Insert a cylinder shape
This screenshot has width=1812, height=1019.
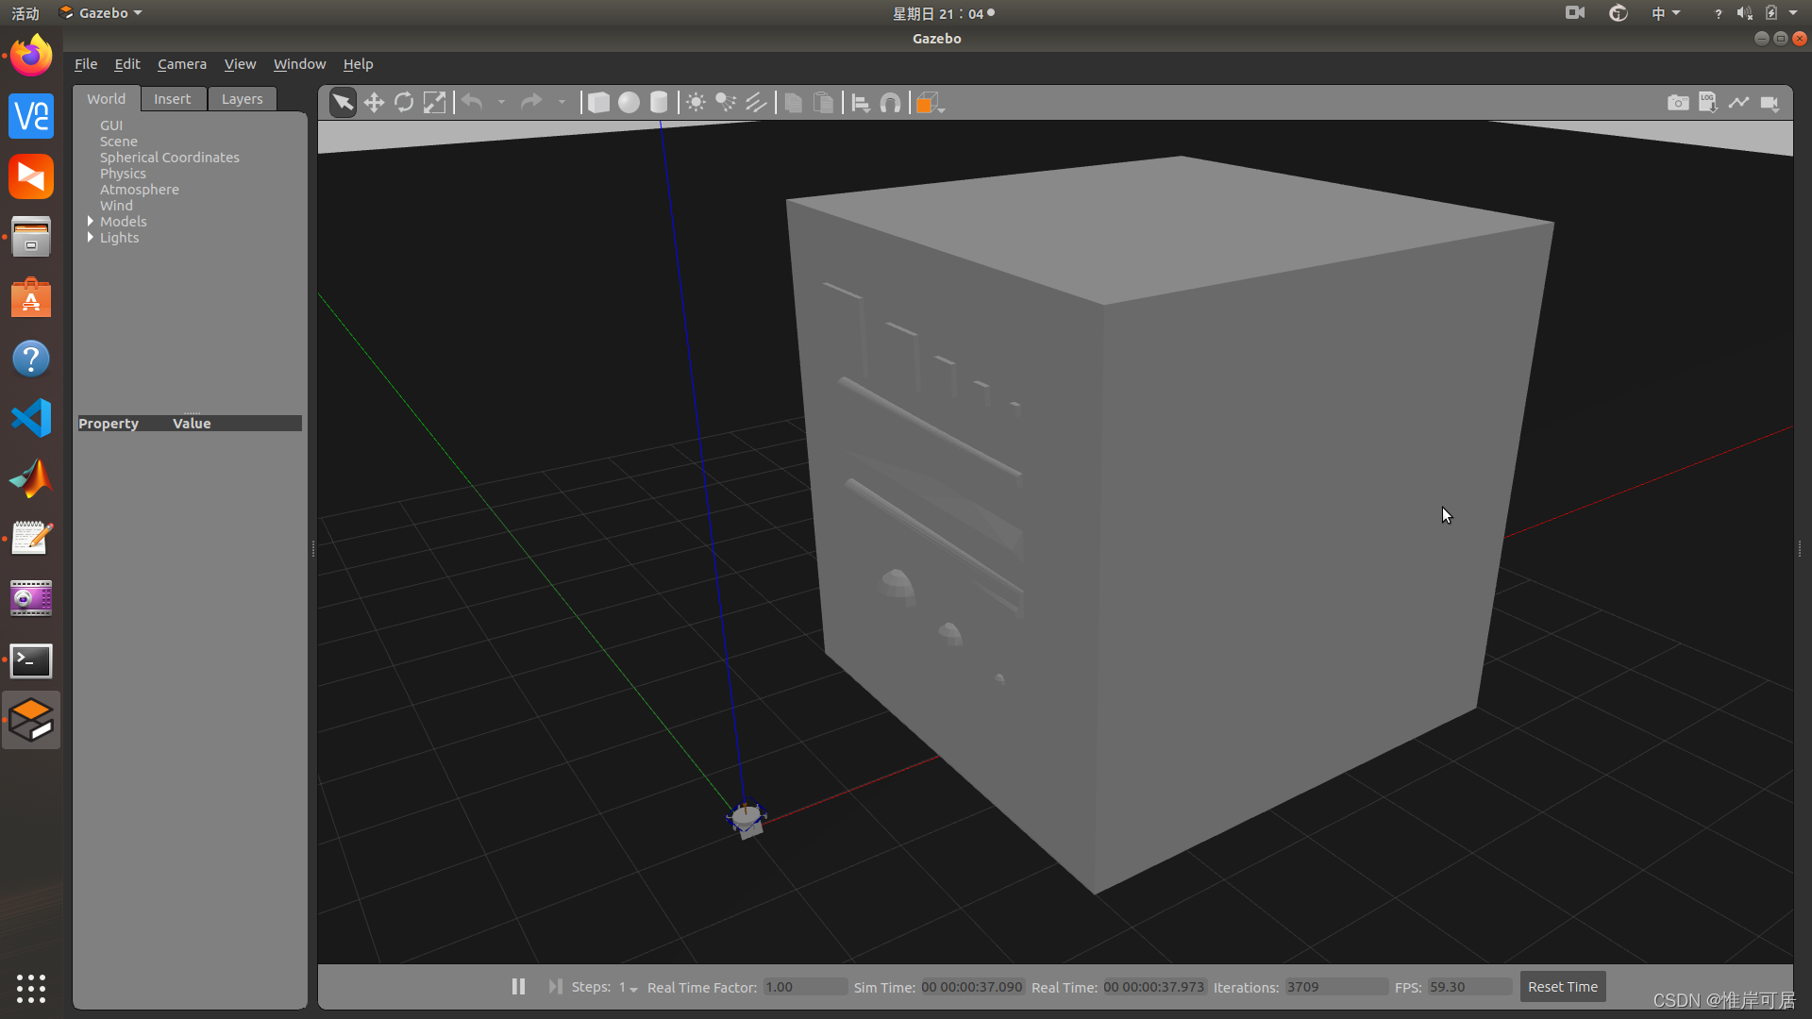click(659, 103)
